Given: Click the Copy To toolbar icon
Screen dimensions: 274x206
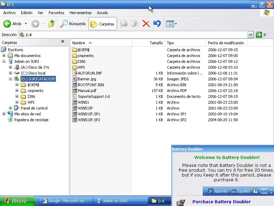Looking at the screenshot, I should (135, 24).
